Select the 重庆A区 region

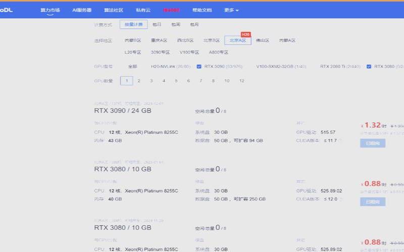[x=159, y=40]
